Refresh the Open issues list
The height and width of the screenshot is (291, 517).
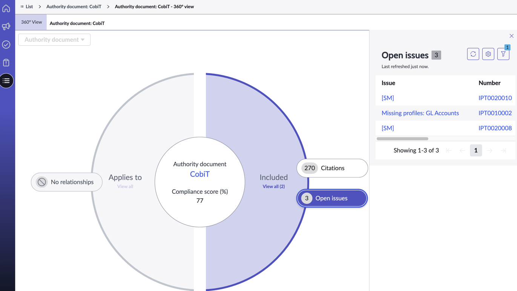(x=473, y=54)
